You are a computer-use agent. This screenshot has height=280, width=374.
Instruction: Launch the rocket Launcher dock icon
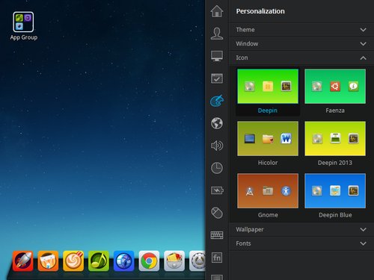[x=23, y=261]
